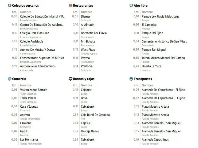Open the West Pizza restaurant entry
The height and width of the screenshot is (148, 199).
(88, 50)
